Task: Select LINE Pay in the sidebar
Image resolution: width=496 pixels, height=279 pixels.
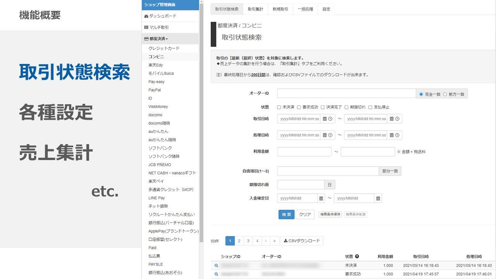Action: pyautogui.click(x=157, y=198)
